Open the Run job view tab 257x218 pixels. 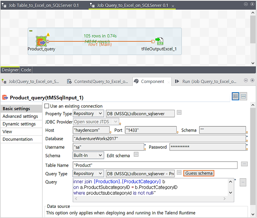pos(206,81)
